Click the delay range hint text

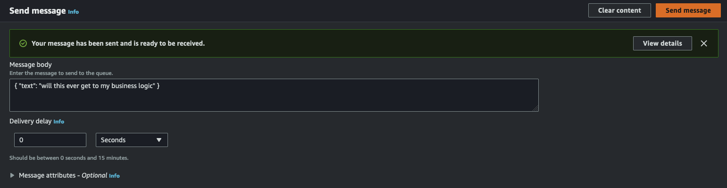click(x=69, y=158)
